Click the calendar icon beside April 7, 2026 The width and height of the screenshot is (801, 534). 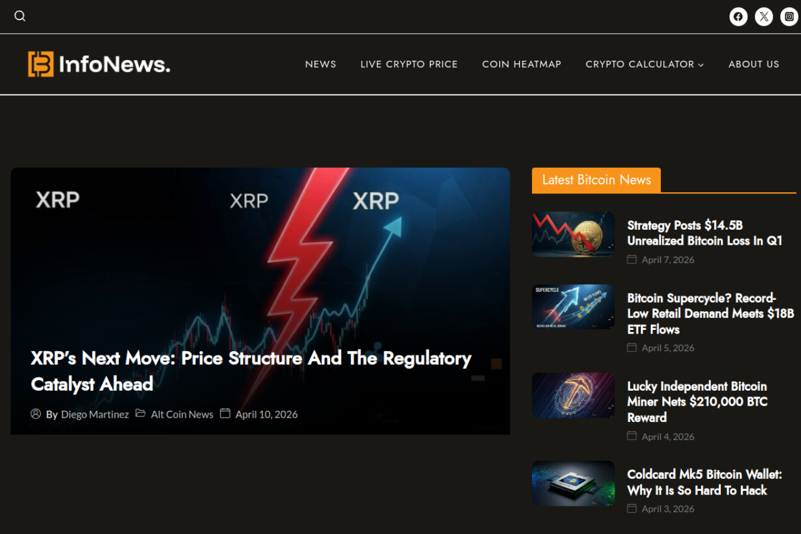coord(632,259)
